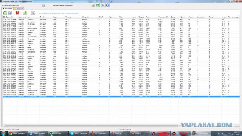Click the replays folder path field

point(22,5)
